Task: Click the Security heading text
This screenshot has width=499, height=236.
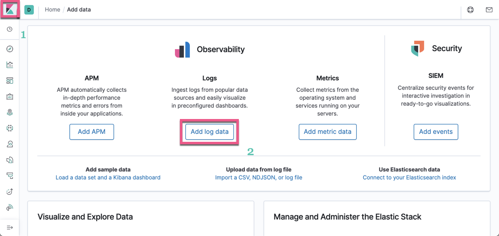Action: [x=447, y=49]
